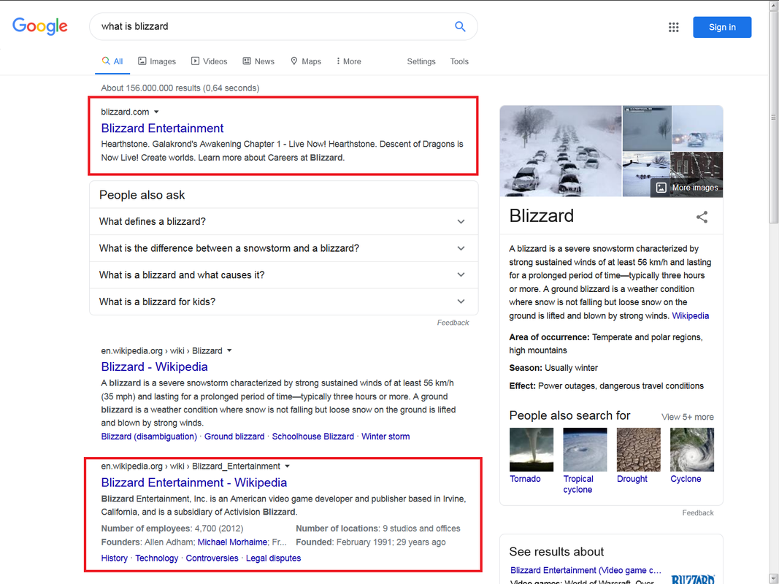Switch to the Videos tab
The image size is (779, 584).
pyautogui.click(x=209, y=61)
